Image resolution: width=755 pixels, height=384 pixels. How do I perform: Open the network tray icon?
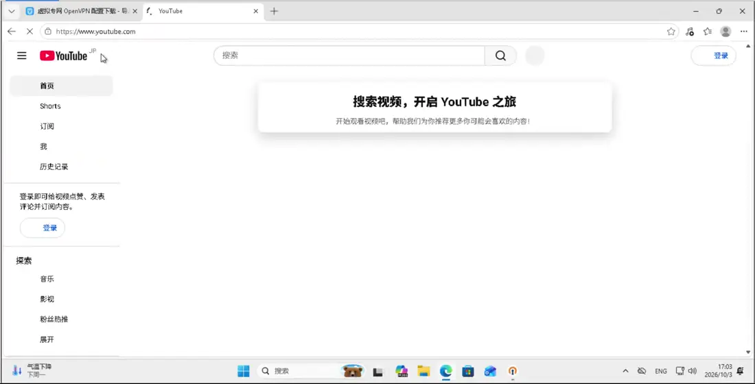[x=680, y=371]
